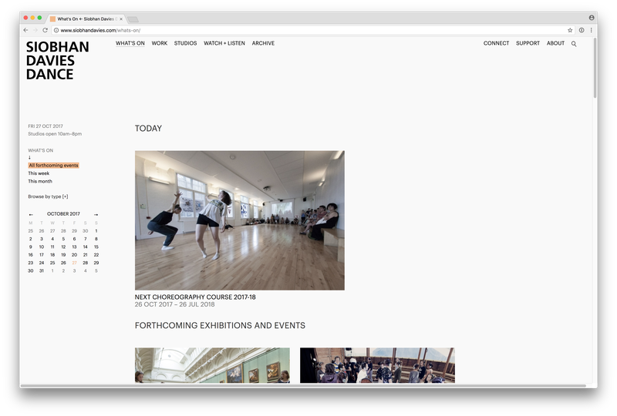617x416 pixels.
Task: Reload the page with the refresh icon
Action: click(46, 30)
